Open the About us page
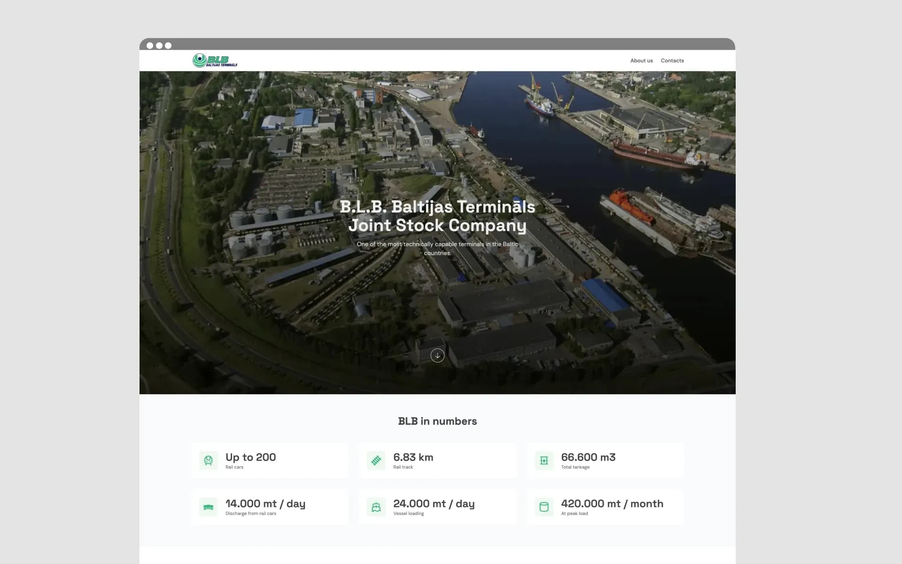This screenshot has width=902, height=564. tap(641, 61)
